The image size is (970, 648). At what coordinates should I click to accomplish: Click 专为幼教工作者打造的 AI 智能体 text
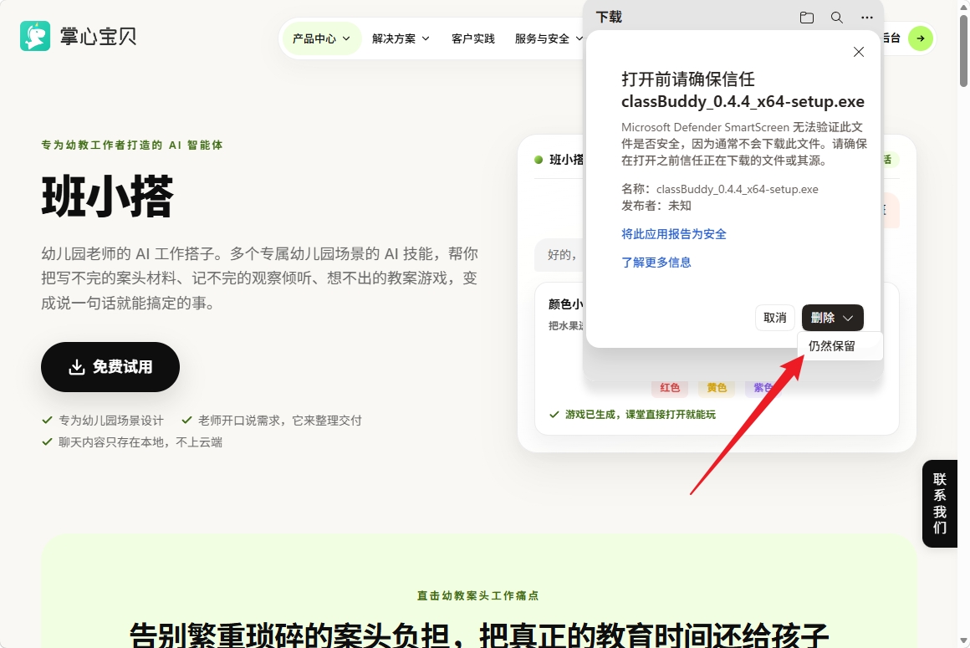click(132, 145)
